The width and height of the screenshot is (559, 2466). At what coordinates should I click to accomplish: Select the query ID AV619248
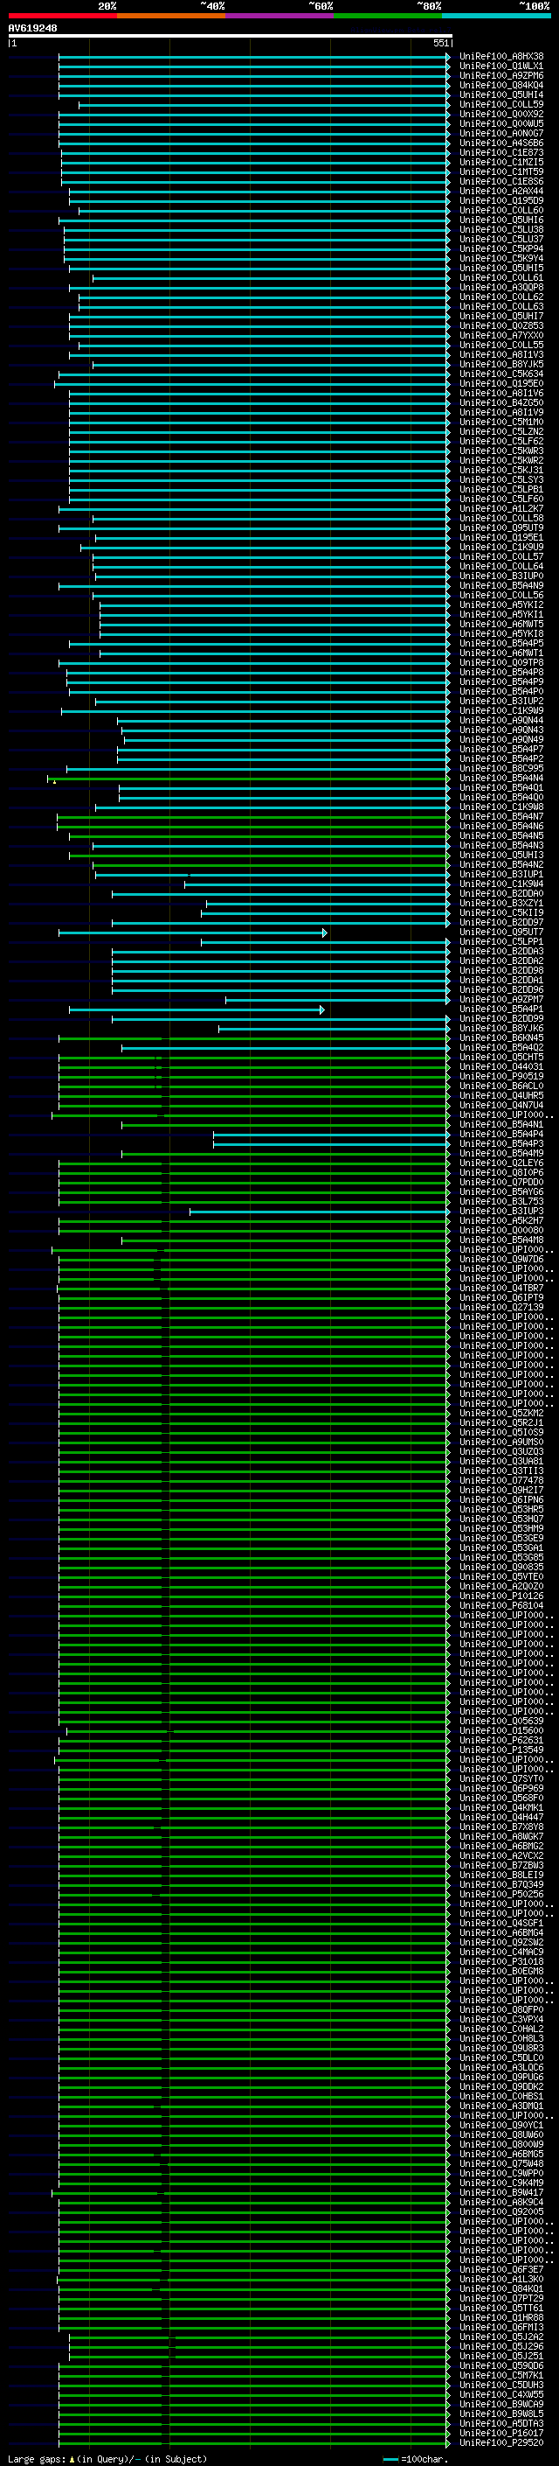(32, 29)
